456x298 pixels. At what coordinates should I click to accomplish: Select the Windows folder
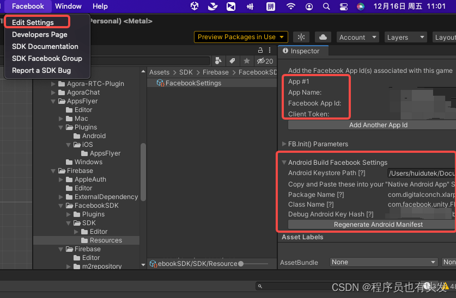[x=84, y=162]
